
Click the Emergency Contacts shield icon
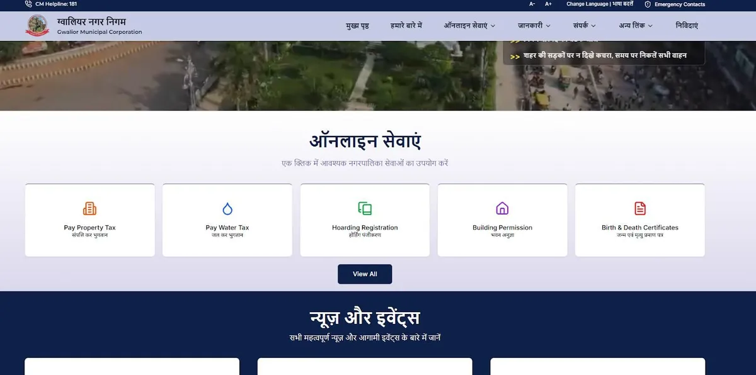tap(646, 4)
